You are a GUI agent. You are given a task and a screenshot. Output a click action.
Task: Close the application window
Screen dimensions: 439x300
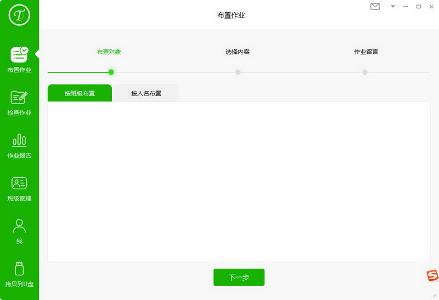431,7
